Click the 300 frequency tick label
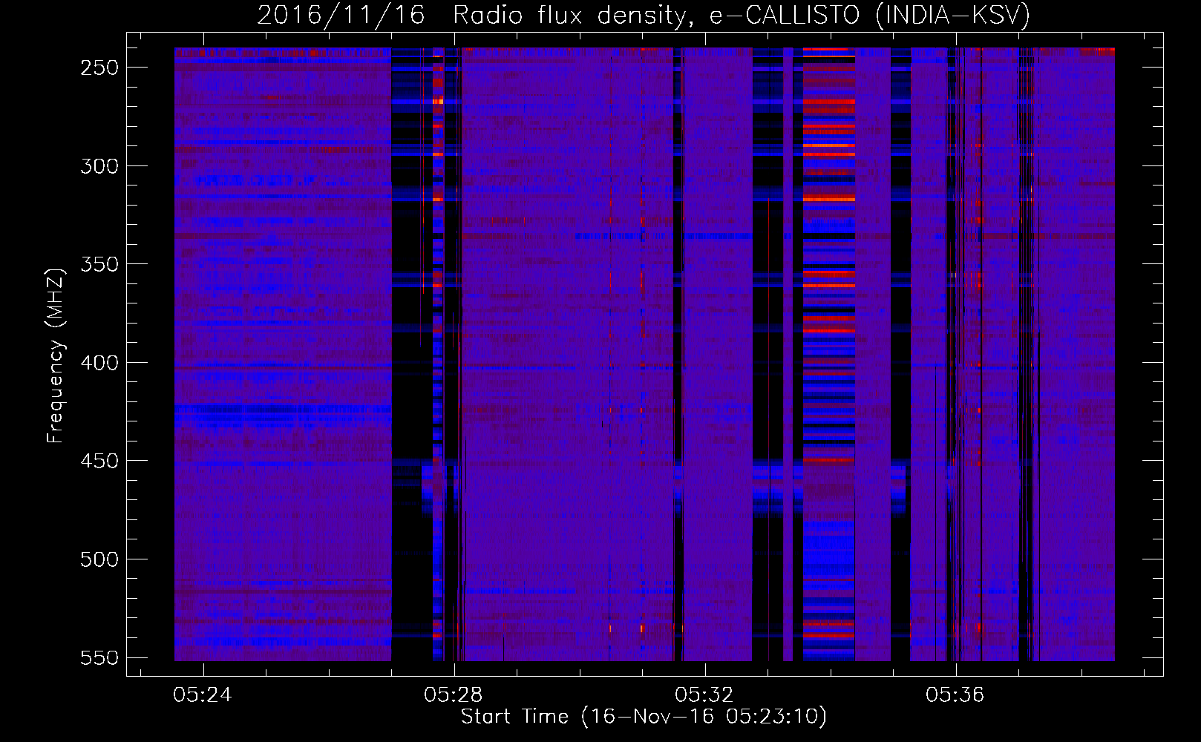The width and height of the screenshot is (1201, 742). tap(99, 166)
